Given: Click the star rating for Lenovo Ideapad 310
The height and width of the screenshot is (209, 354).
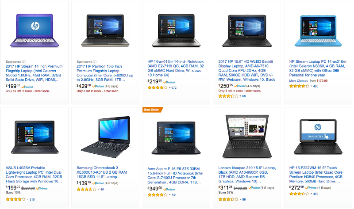Looking at the screenshot, I should 228,199.
